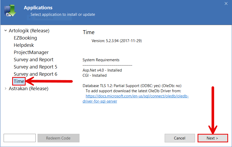Collapse the Artologik (Release) tree node
The image size is (232, 147).
click(5, 30)
